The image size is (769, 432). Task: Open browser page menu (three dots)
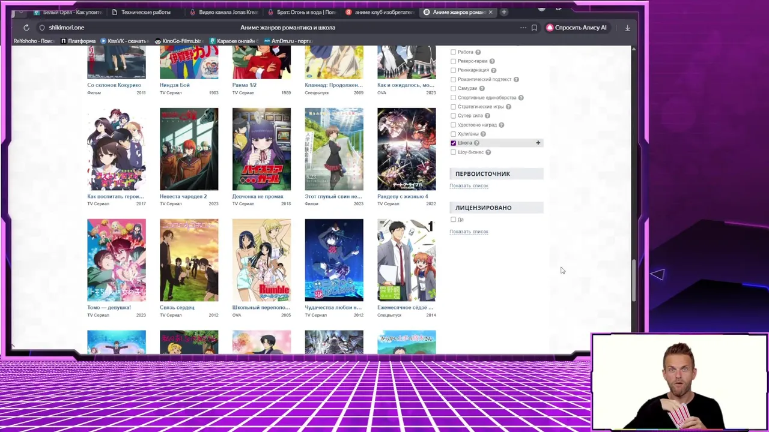coord(523,28)
